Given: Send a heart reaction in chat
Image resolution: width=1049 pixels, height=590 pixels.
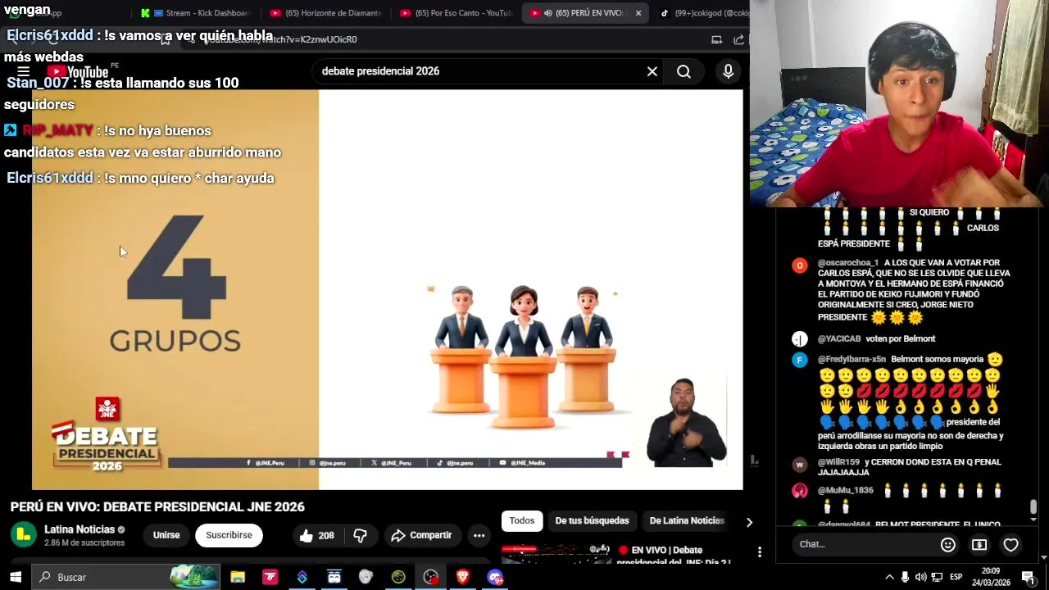Looking at the screenshot, I should pyautogui.click(x=1010, y=545).
